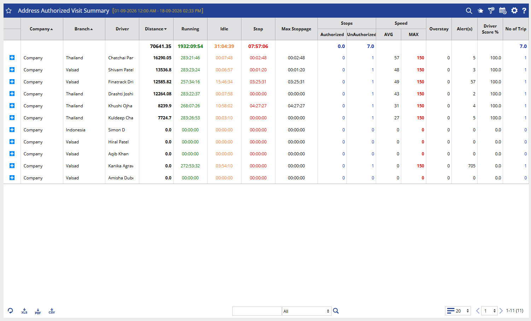The width and height of the screenshot is (531, 321).
Task: Open settings gear icon
Action: 514,11
